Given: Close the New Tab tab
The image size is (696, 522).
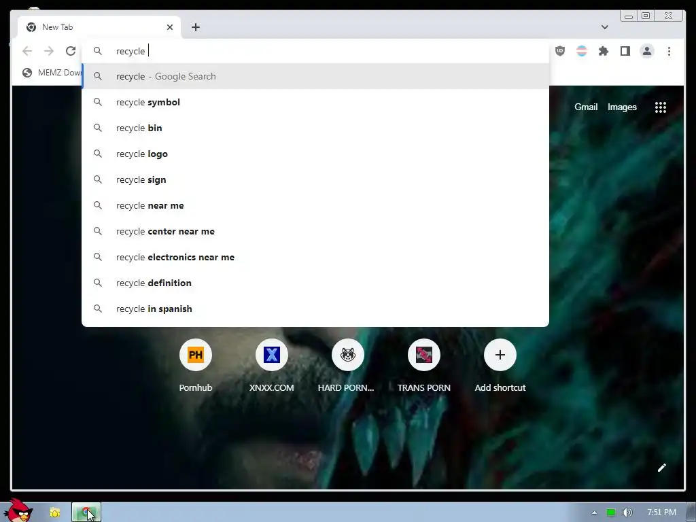Looking at the screenshot, I should (x=169, y=27).
